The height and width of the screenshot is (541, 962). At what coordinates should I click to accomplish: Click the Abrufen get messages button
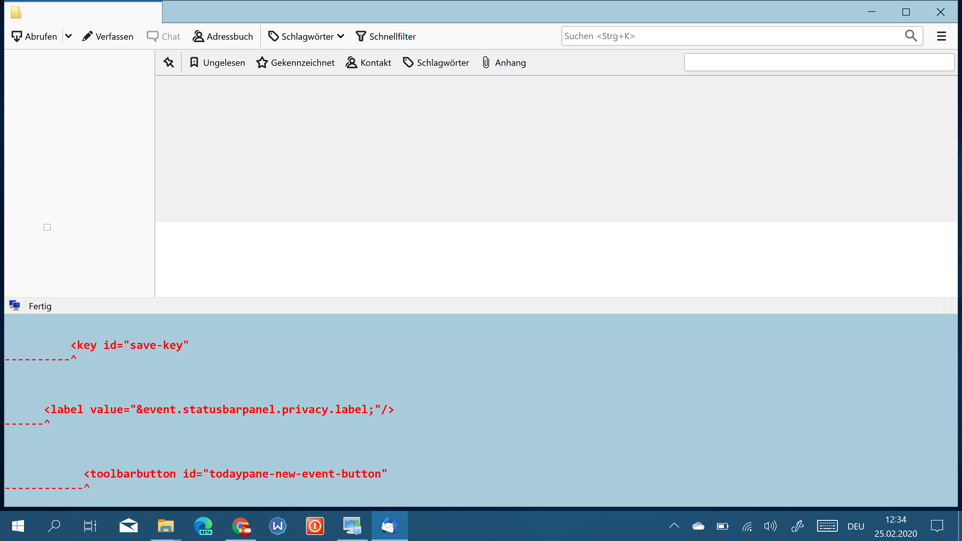click(x=34, y=36)
